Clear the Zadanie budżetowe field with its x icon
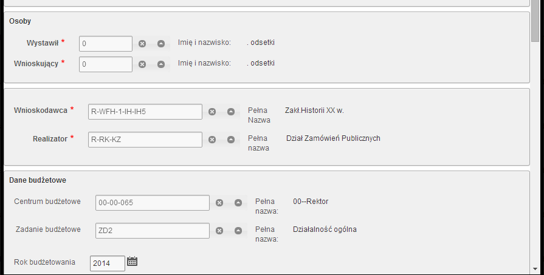544x275 pixels. (219, 231)
